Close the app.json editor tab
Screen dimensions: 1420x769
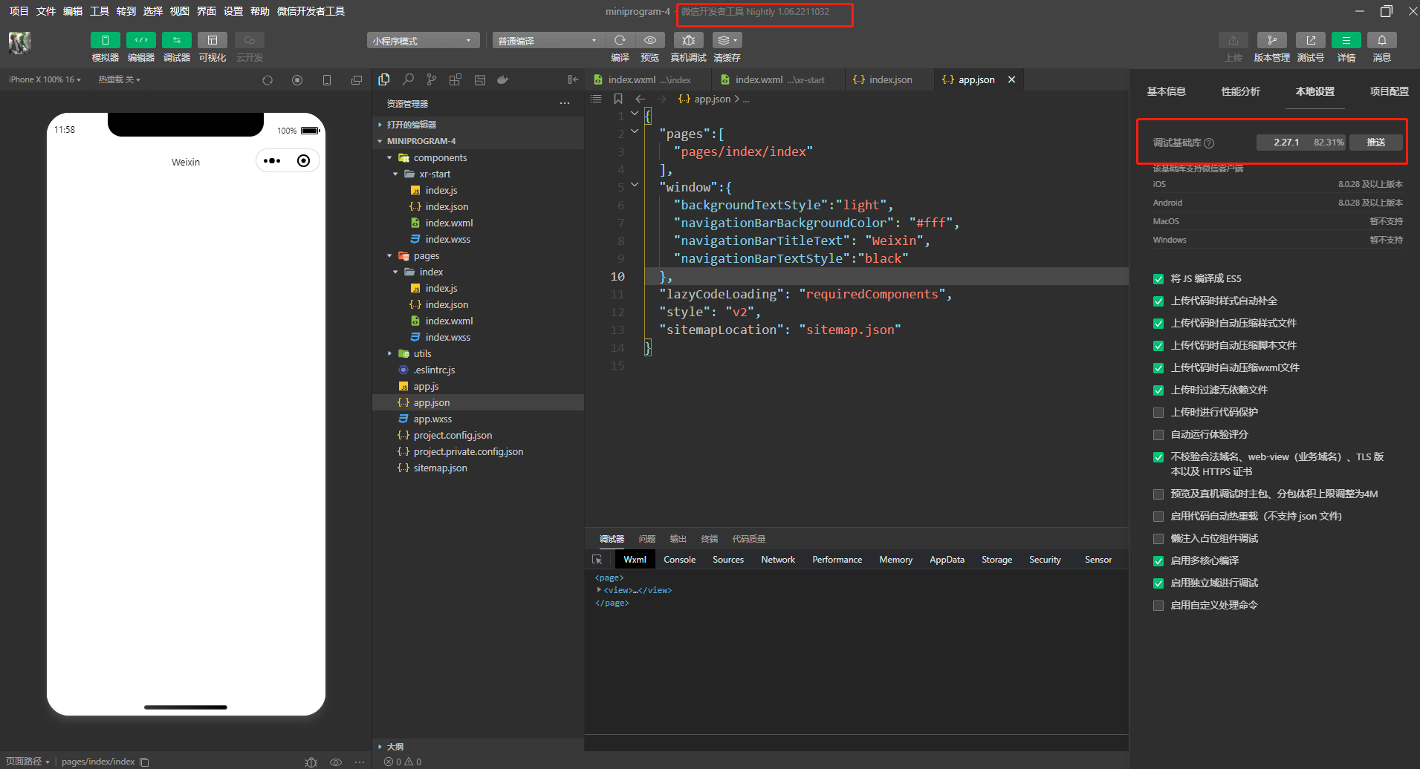[x=1011, y=79]
